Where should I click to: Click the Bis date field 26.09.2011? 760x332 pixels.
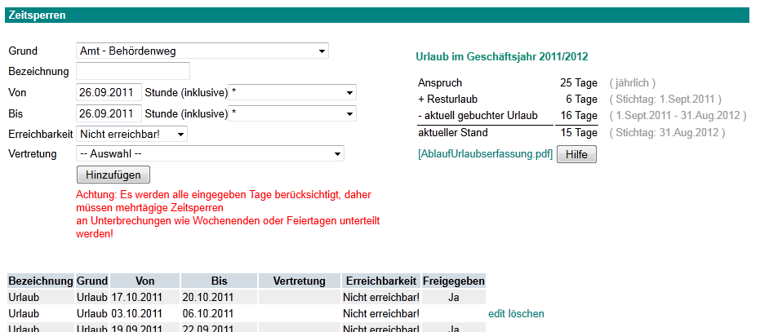109,113
